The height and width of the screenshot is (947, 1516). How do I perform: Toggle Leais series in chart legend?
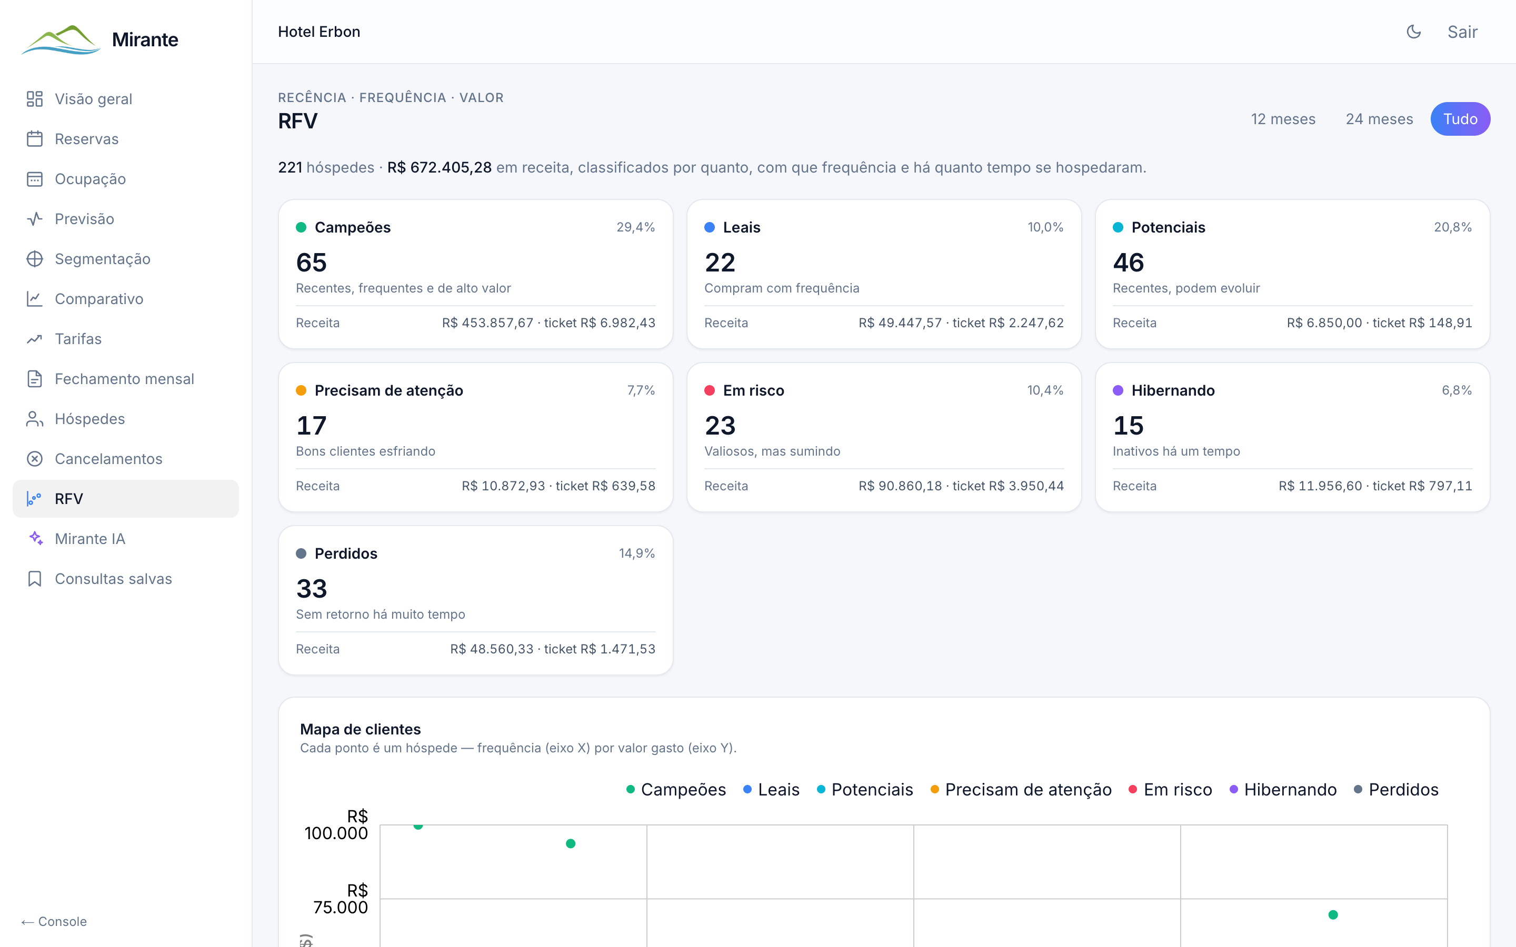(771, 790)
